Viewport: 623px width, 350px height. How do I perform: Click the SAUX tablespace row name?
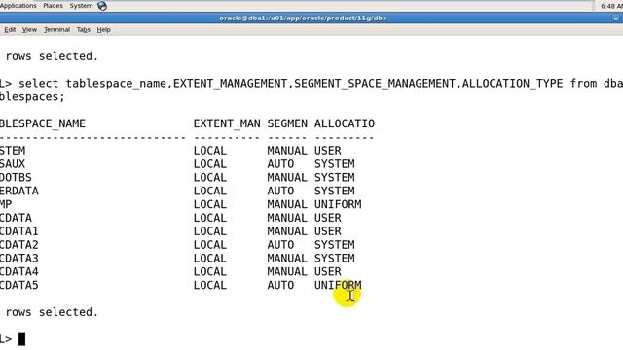[x=13, y=164]
